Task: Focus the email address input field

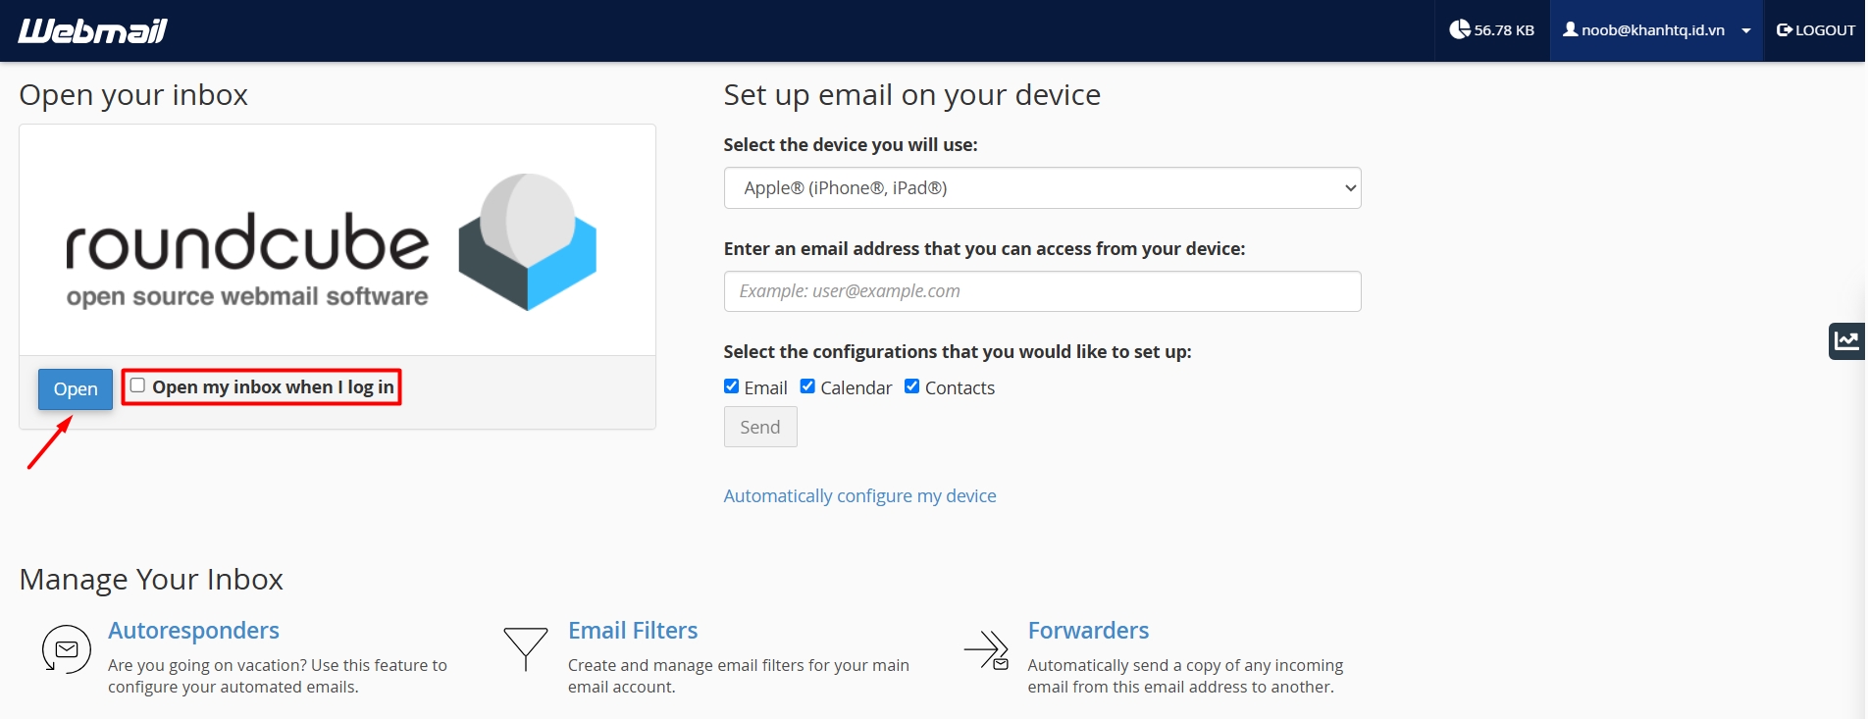Action: pos(1042,291)
